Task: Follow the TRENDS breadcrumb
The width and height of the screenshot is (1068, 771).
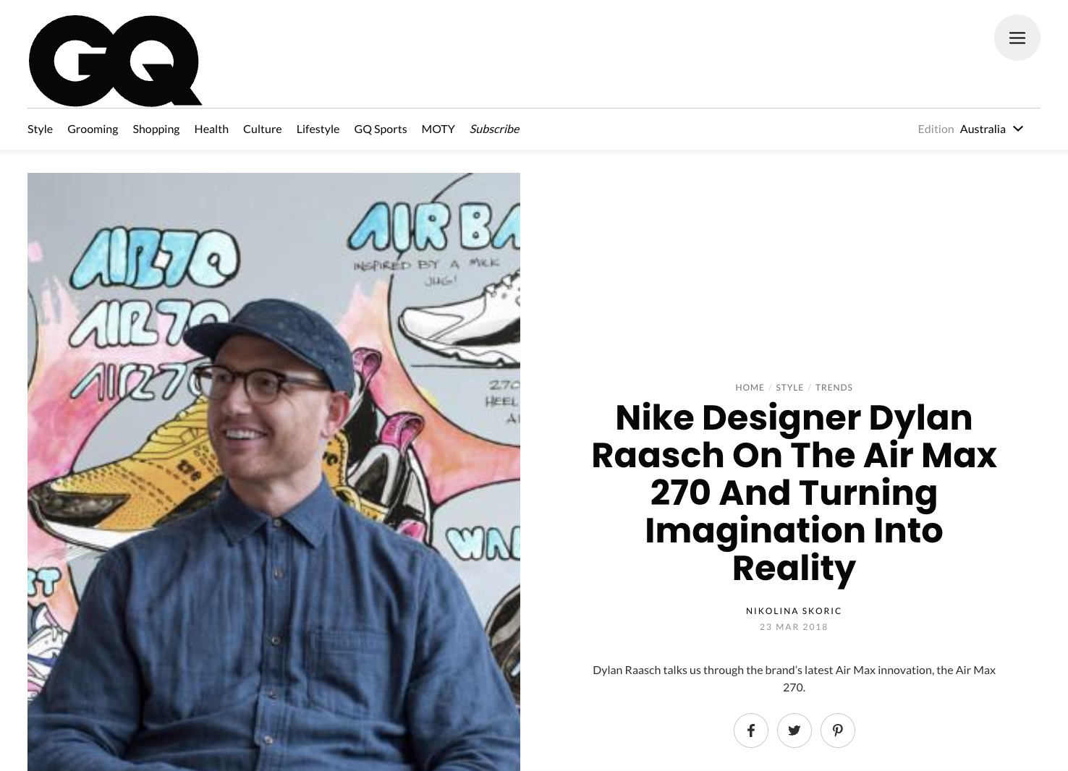Action: [x=834, y=388]
